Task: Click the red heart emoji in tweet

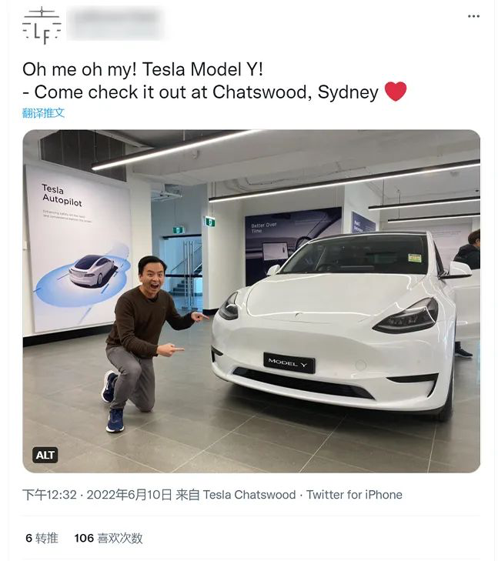Action: (x=395, y=92)
